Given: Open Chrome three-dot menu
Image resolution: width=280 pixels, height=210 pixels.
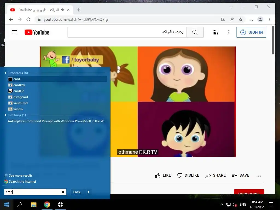Looking at the screenshot, I should 269,19.
